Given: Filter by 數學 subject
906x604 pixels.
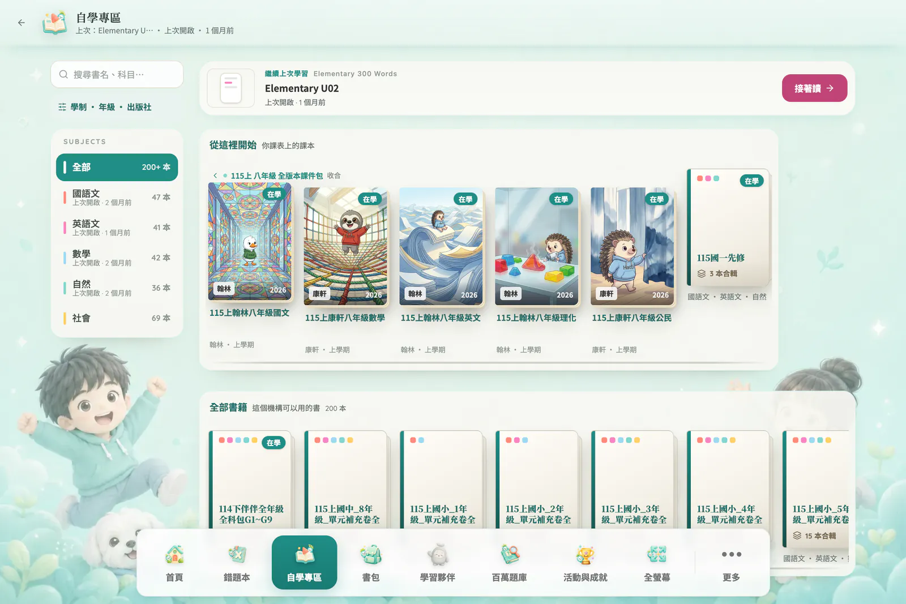Looking at the screenshot, I should [x=117, y=258].
